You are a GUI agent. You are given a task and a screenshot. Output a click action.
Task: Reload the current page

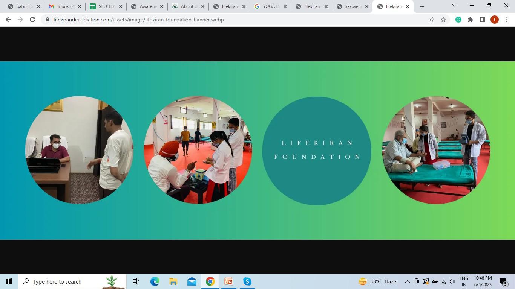click(x=32, y=20)
